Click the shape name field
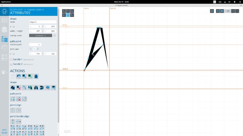 point(43,22)
